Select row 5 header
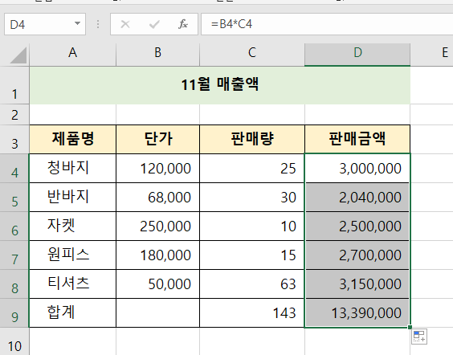The image size is (453, 355). click(14, 197)
